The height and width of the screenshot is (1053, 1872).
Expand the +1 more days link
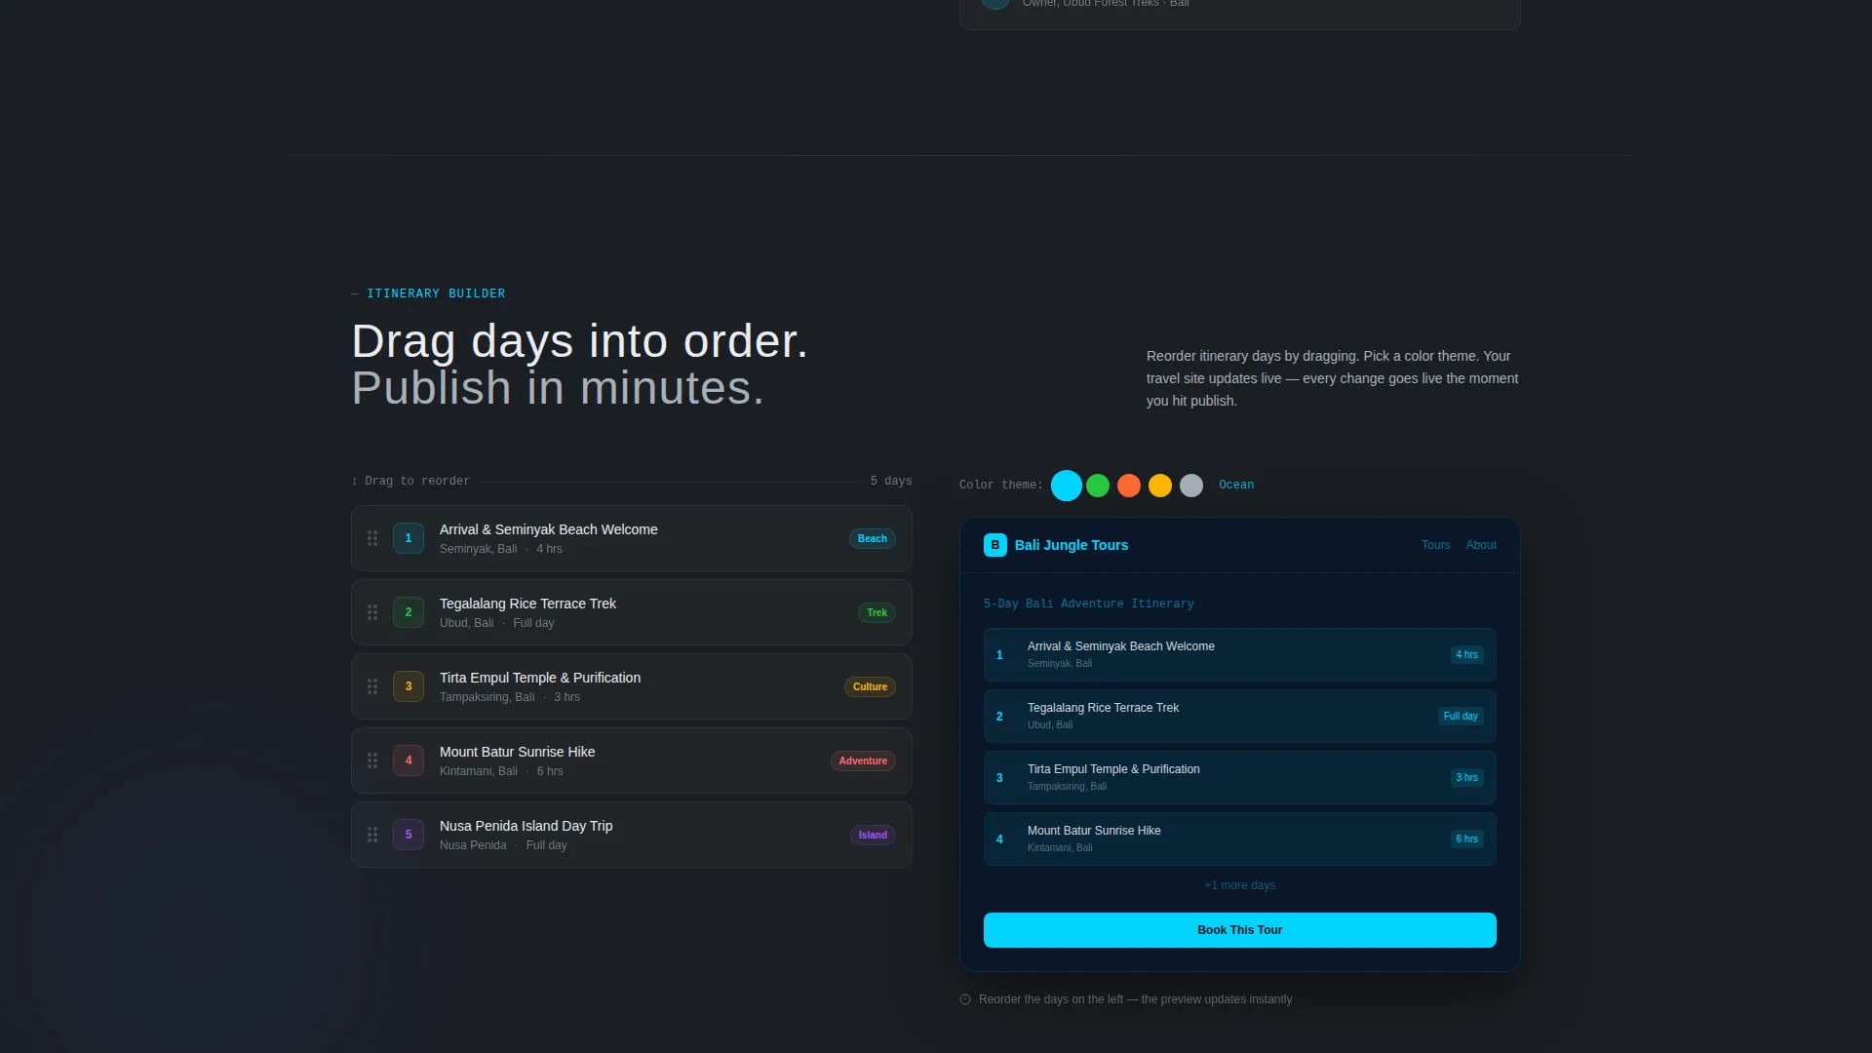pos(1240,885)
